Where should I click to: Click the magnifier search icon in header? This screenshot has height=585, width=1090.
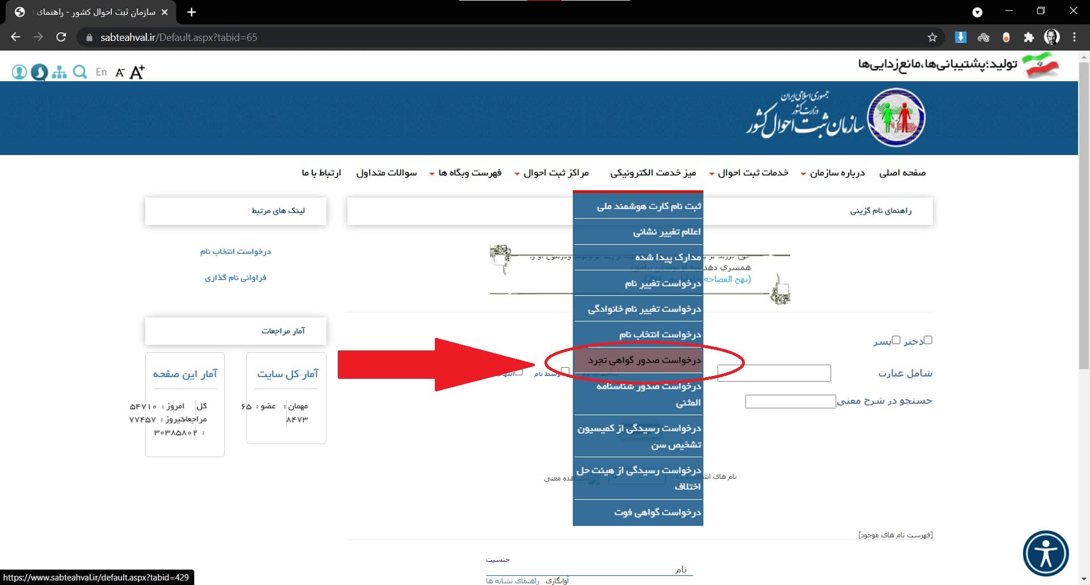click(x=80, y=72)
